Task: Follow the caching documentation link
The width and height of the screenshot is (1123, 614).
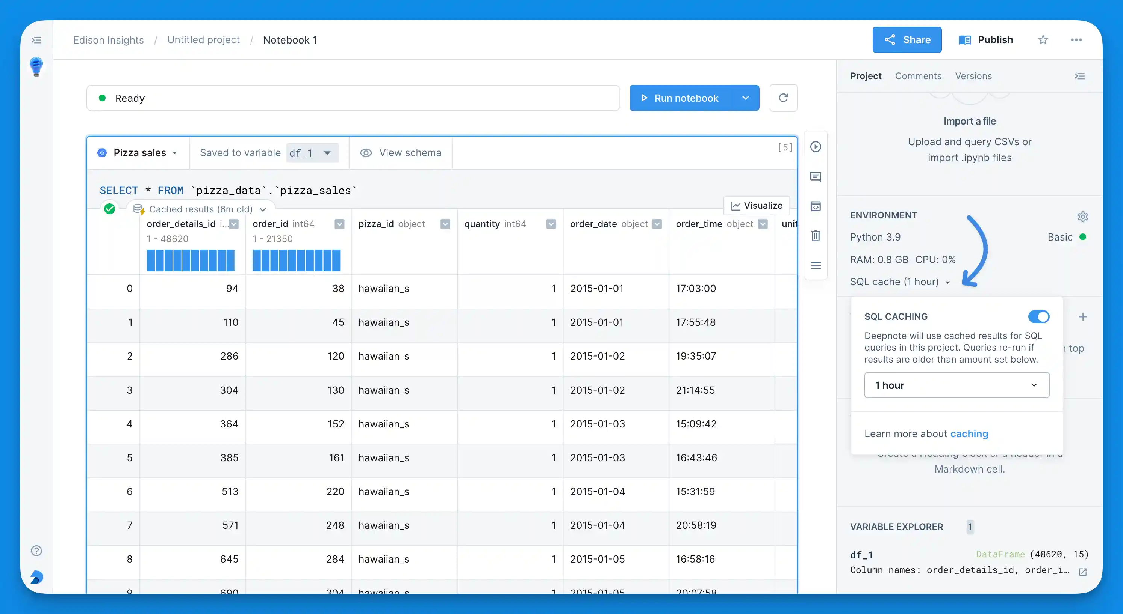Action: tap(969, 434)
